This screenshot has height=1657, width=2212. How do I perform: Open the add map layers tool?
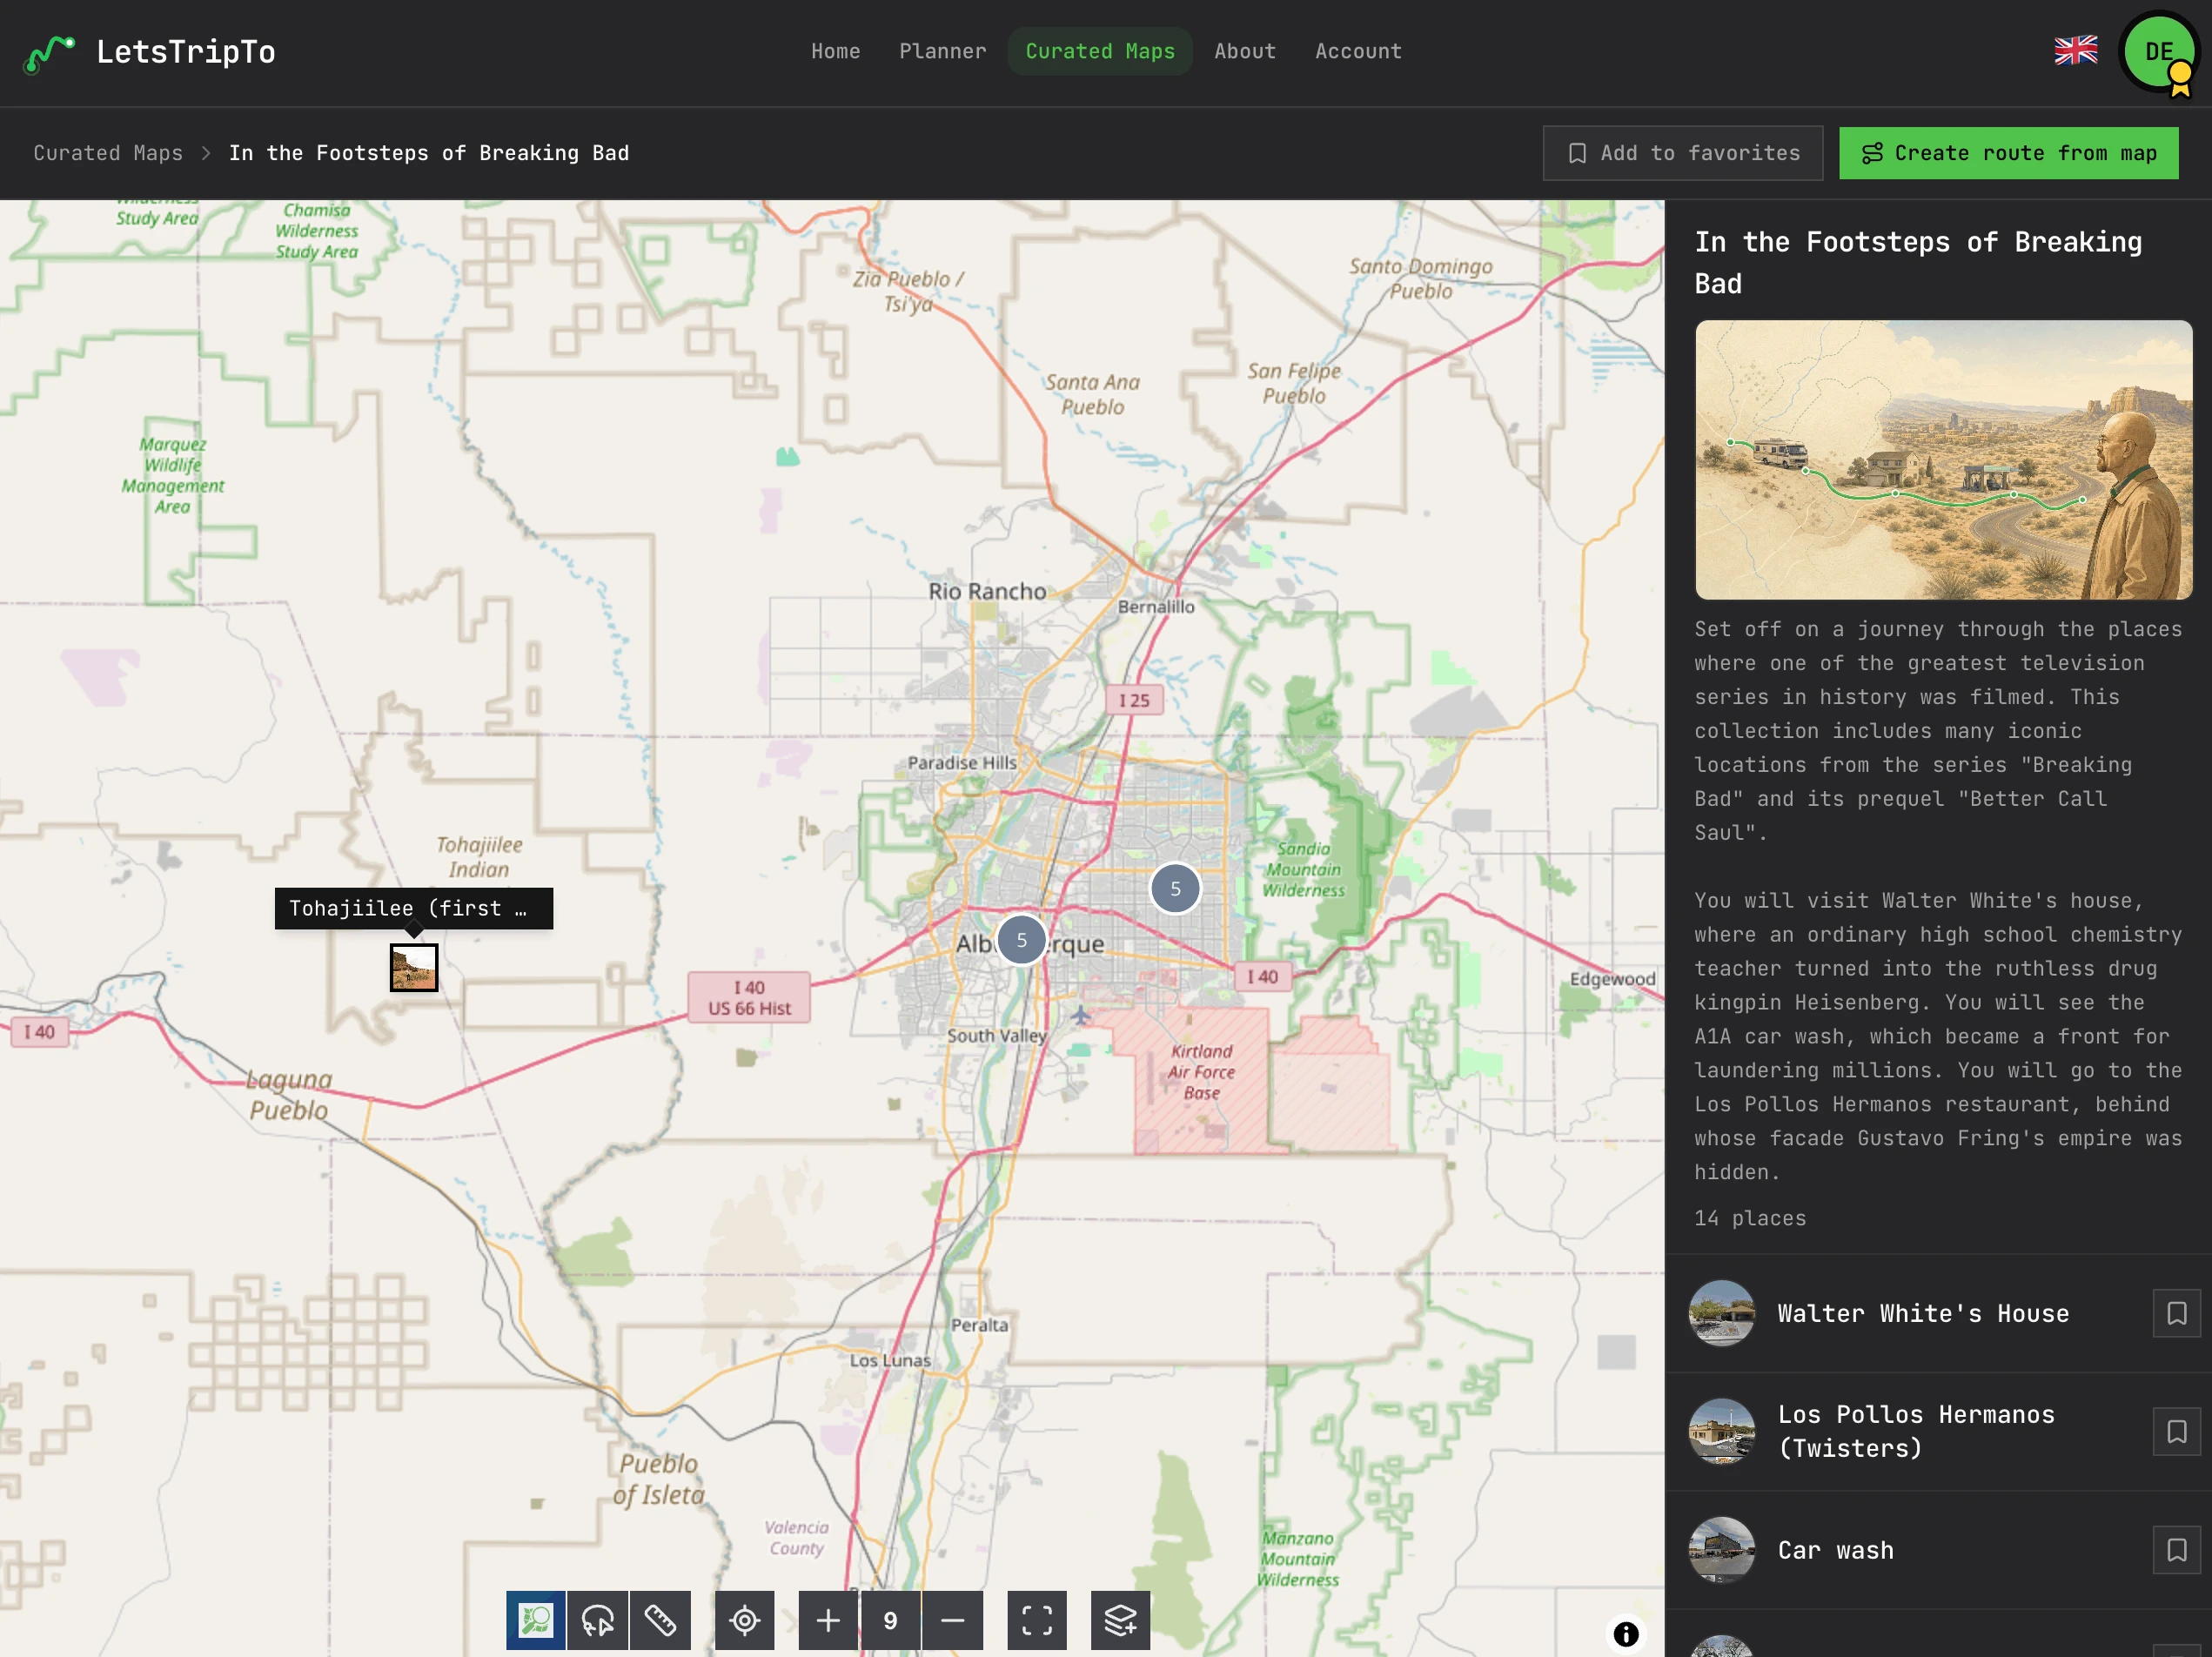point(1120,1619)
